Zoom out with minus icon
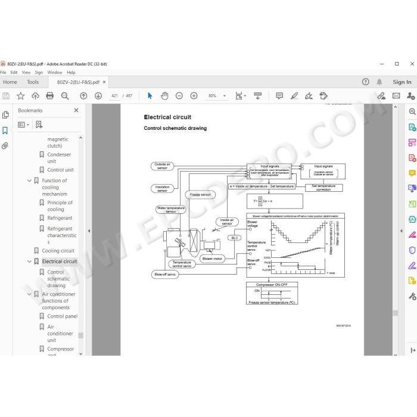The width and height of the screenshot is (417, 417). click(179, 96)
